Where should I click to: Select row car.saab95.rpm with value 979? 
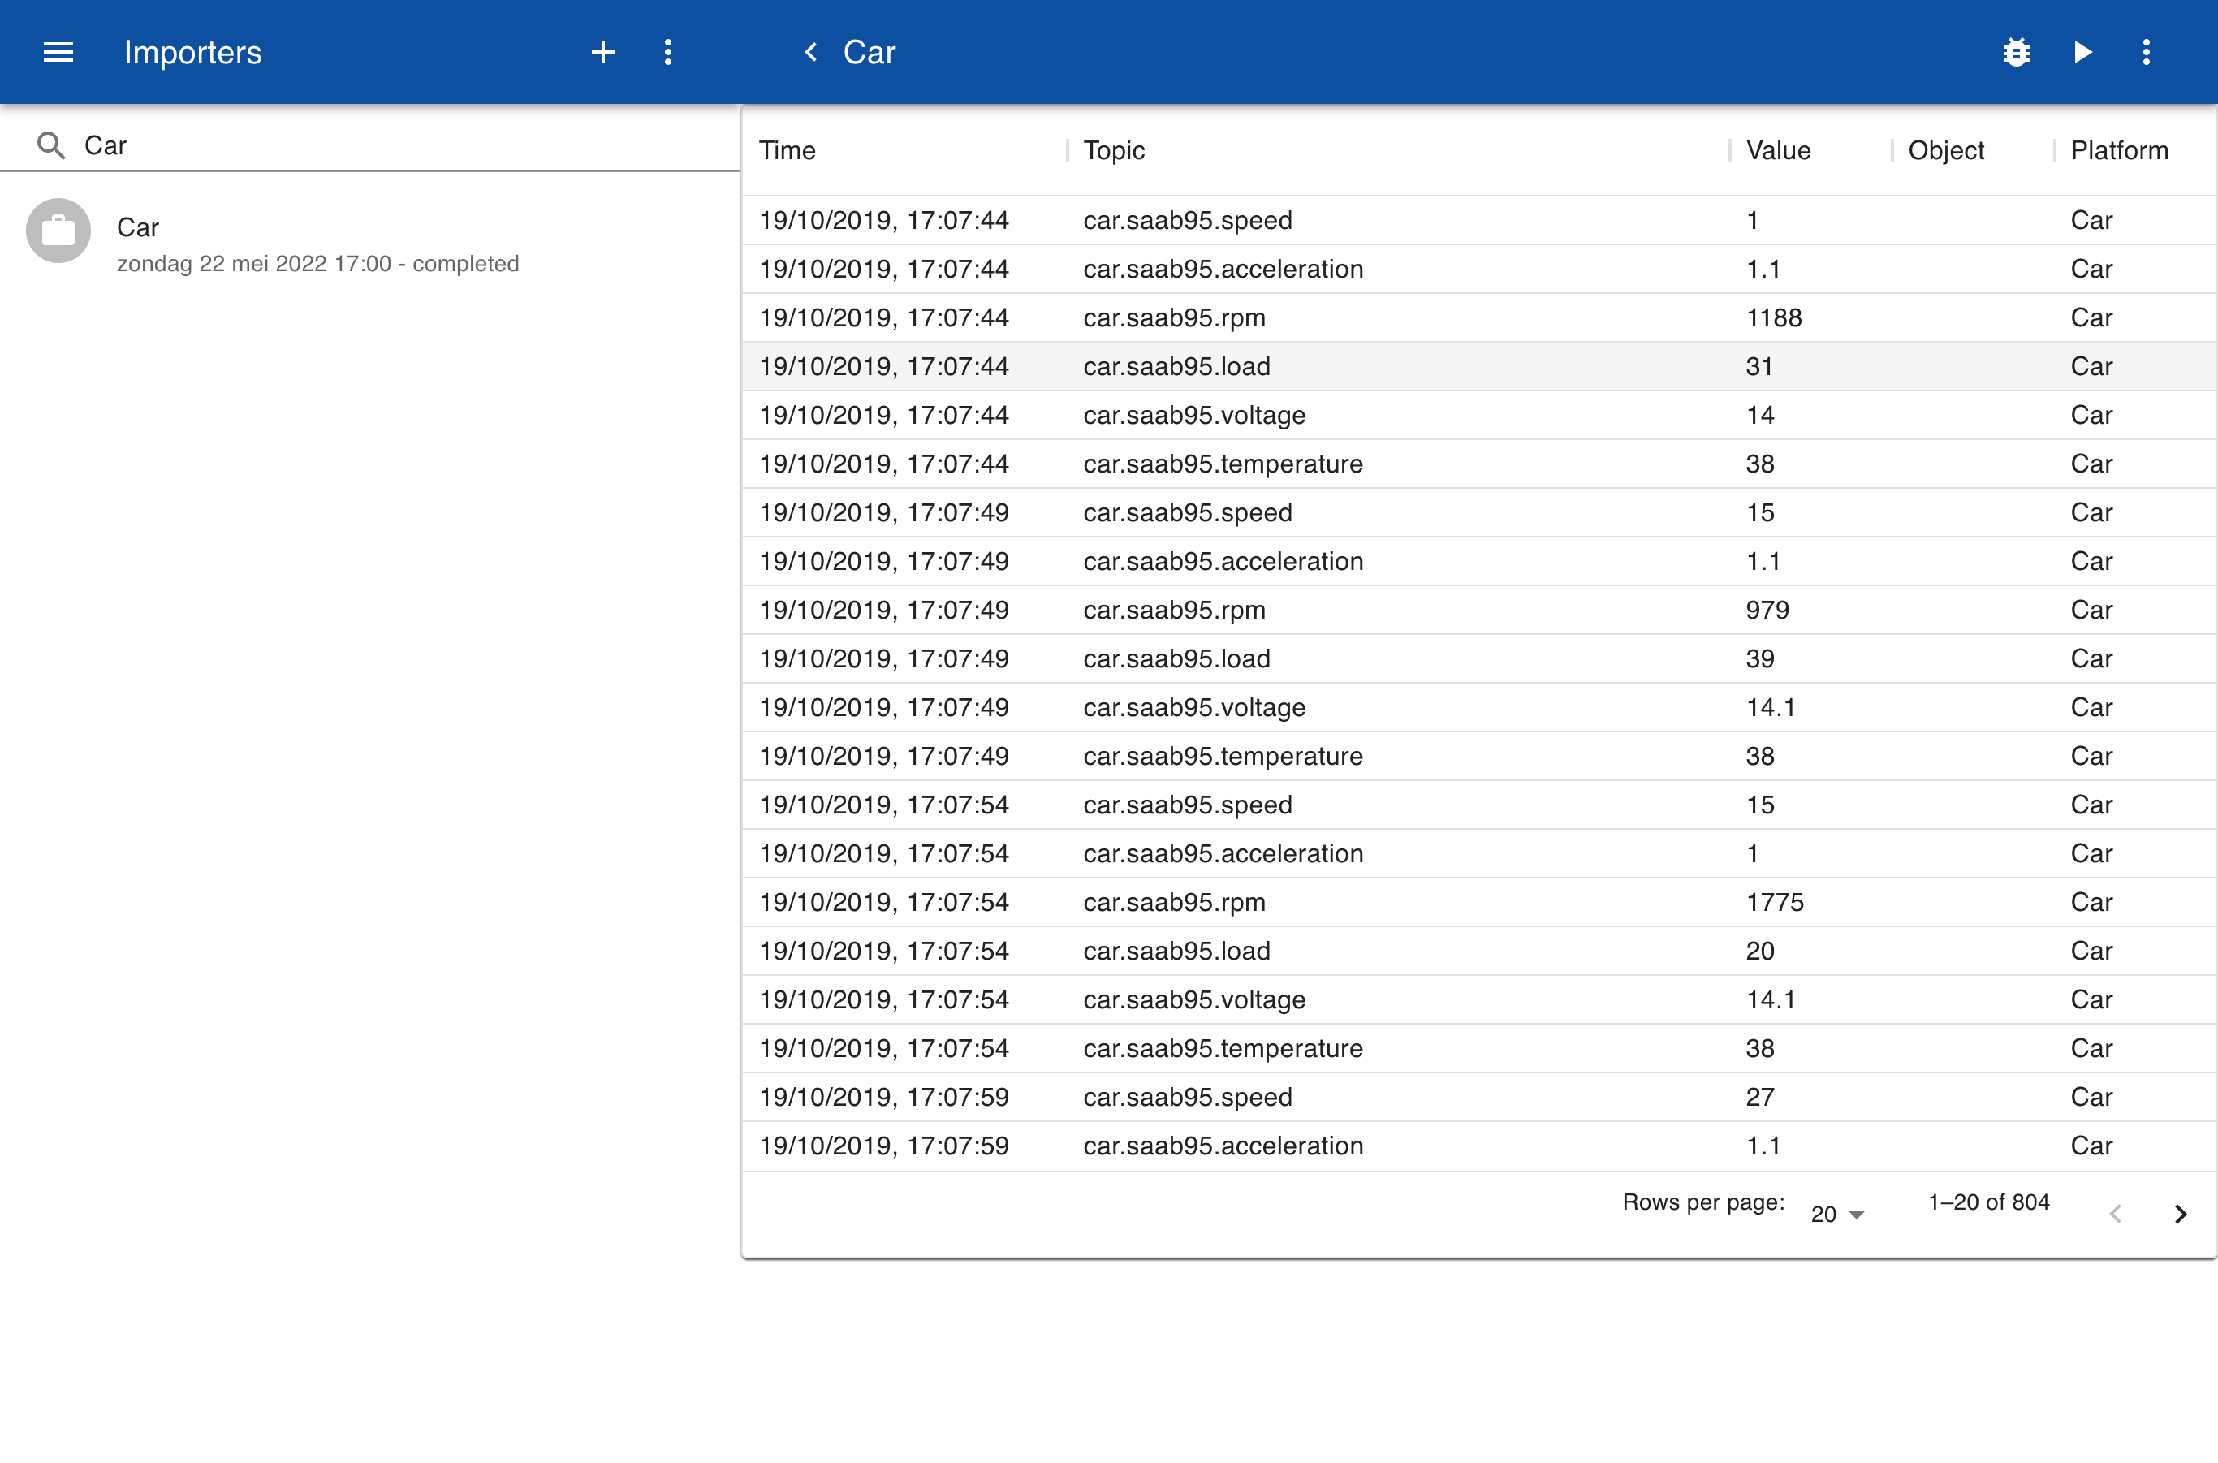1479,609
